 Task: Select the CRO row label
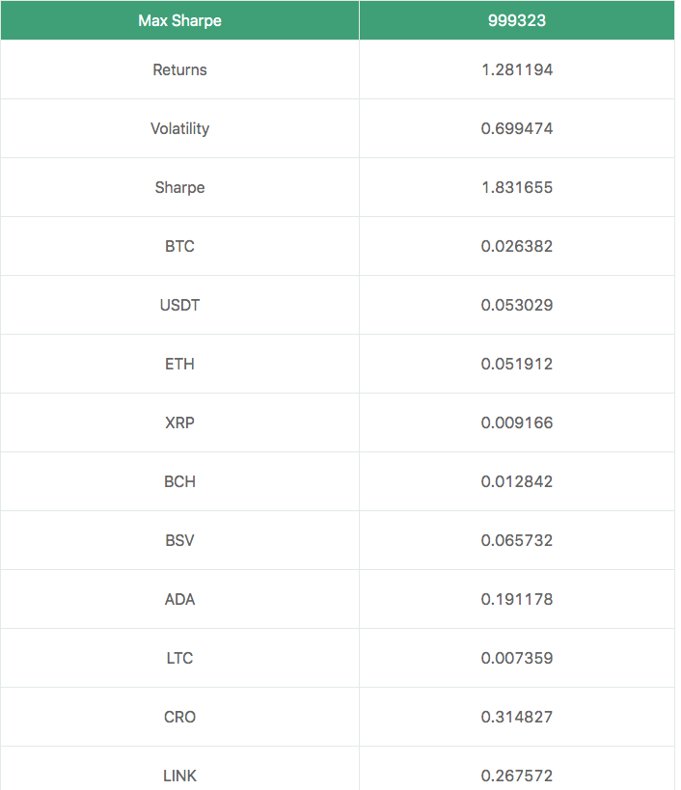179,717
